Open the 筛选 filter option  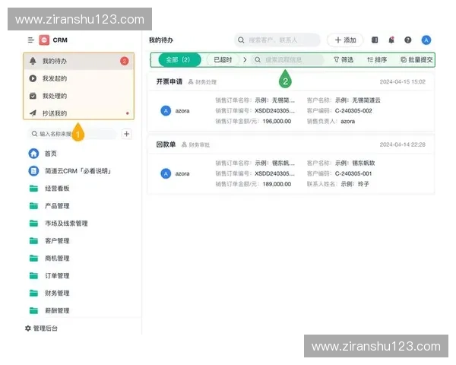(x=344, y=60)
